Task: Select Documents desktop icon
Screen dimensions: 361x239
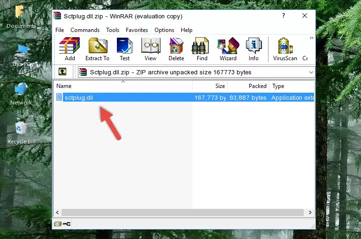Action: click(21, 17)
